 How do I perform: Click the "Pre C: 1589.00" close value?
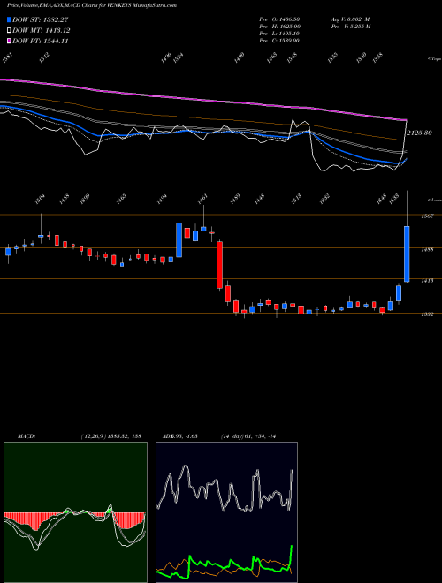pyautogui.click(x=279, y=40)
